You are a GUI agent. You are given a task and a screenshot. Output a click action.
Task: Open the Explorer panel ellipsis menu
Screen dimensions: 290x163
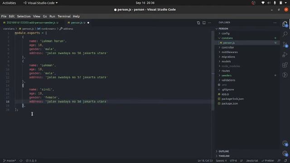click(x=275, y=23)
